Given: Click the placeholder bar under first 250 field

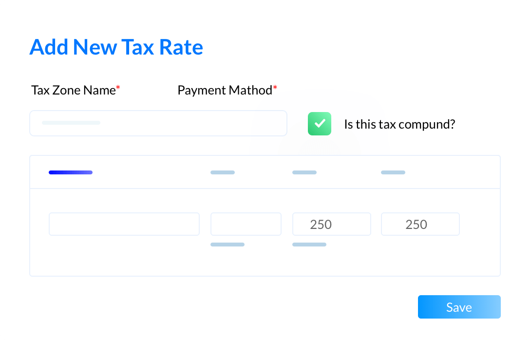Looking at the screenshot, I should pos(309,245).
